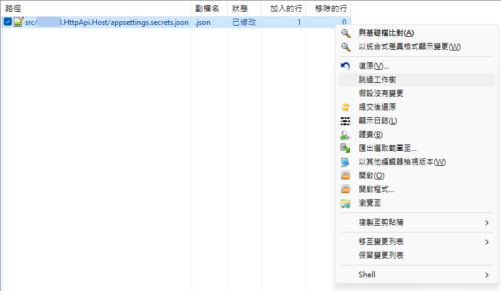Click the folder icon beside 瀏覽至
This screenshot has width=501, height=291.
(x=345, y=203)
